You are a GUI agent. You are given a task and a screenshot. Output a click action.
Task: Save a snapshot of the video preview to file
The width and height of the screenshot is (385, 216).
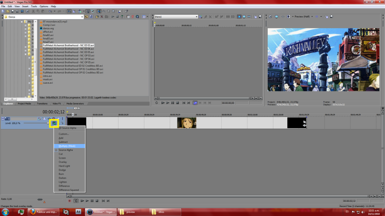(332, 16)
